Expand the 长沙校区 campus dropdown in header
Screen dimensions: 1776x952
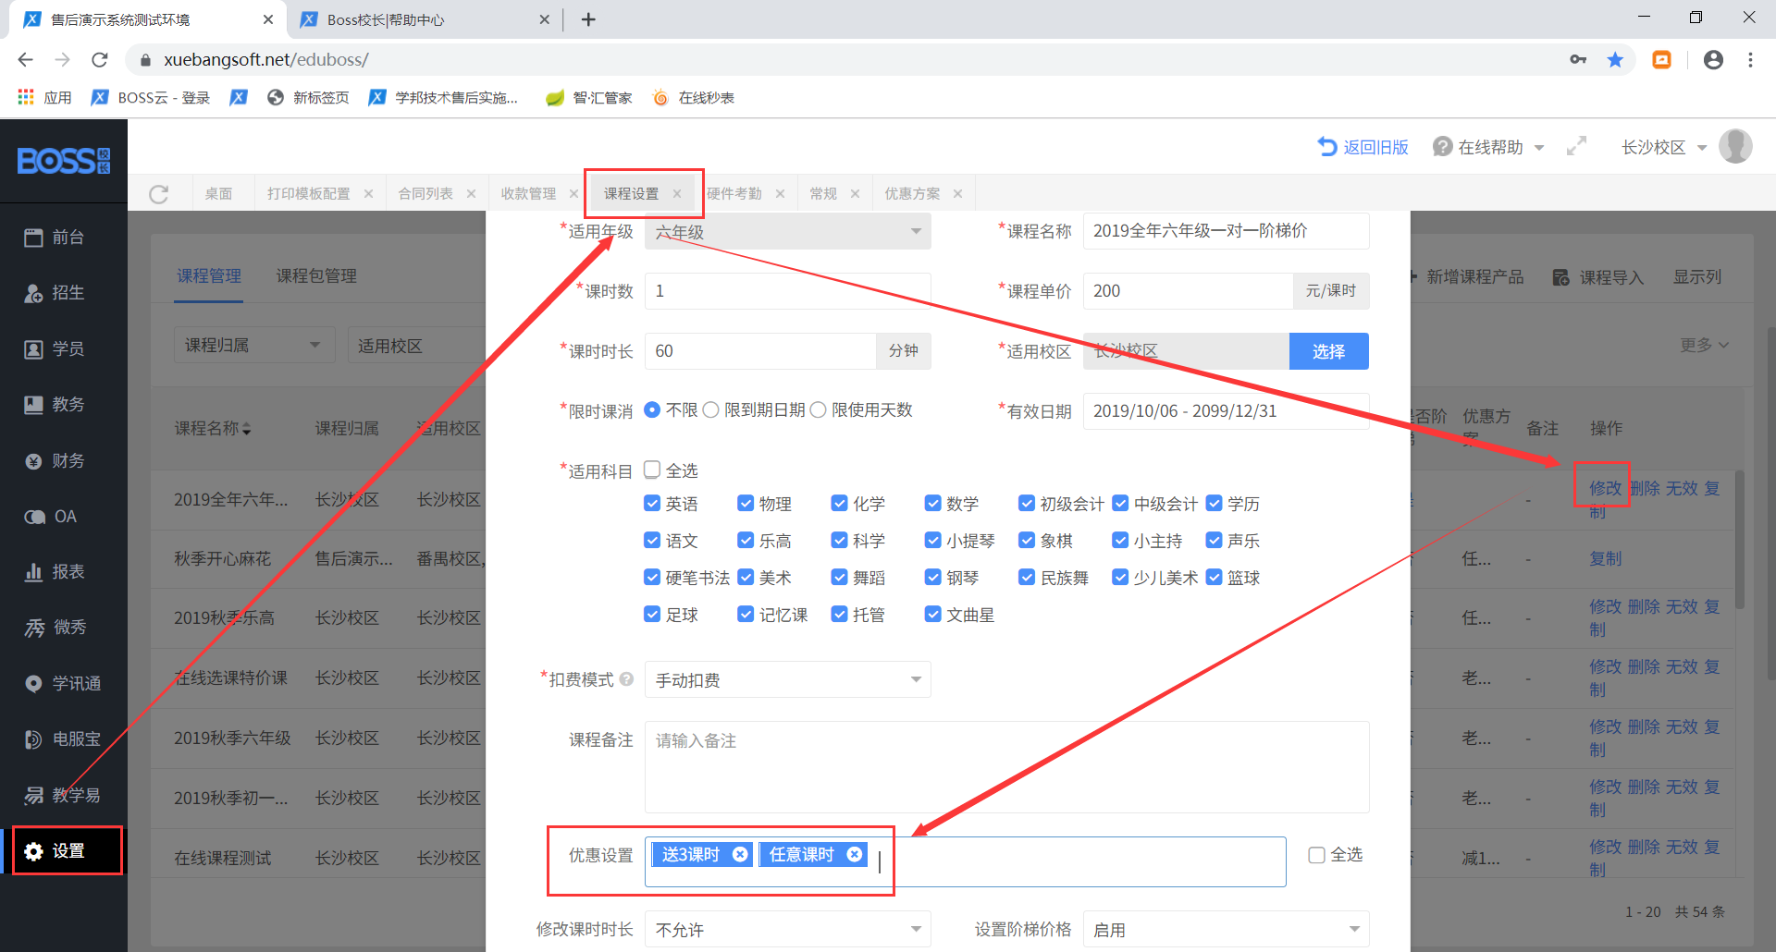pos(1664,147)
